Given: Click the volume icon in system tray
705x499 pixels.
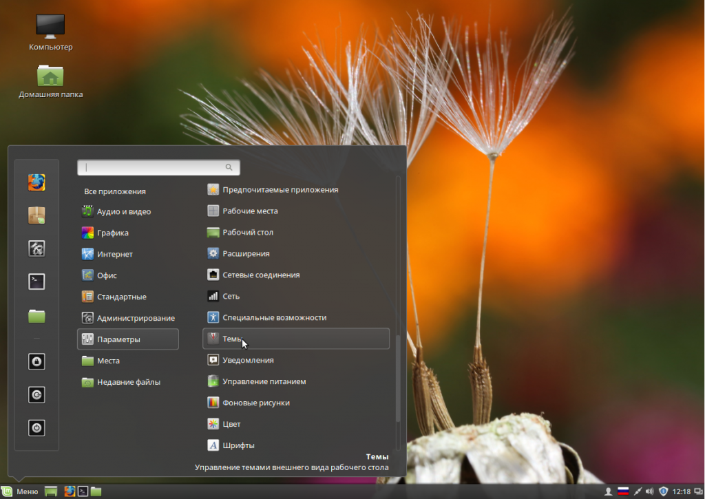Looking at the screenshot, I should coord(650,491).
